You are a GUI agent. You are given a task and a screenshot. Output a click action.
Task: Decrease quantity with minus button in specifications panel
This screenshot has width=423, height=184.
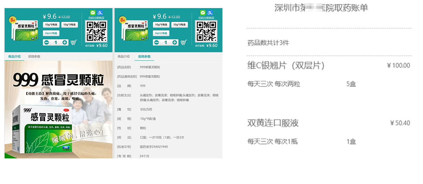click(x=156, y=42)
